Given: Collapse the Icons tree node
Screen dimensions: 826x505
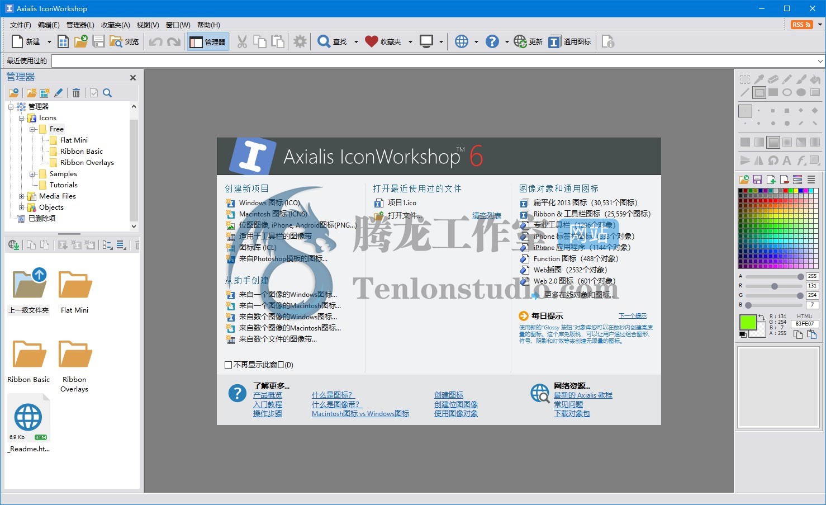Looking at the screenshot, I should click(x=22, y=118).
